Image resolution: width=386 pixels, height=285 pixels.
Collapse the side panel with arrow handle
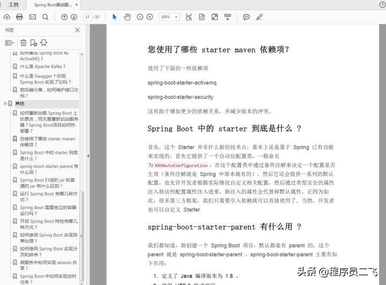tap(88, 156)
